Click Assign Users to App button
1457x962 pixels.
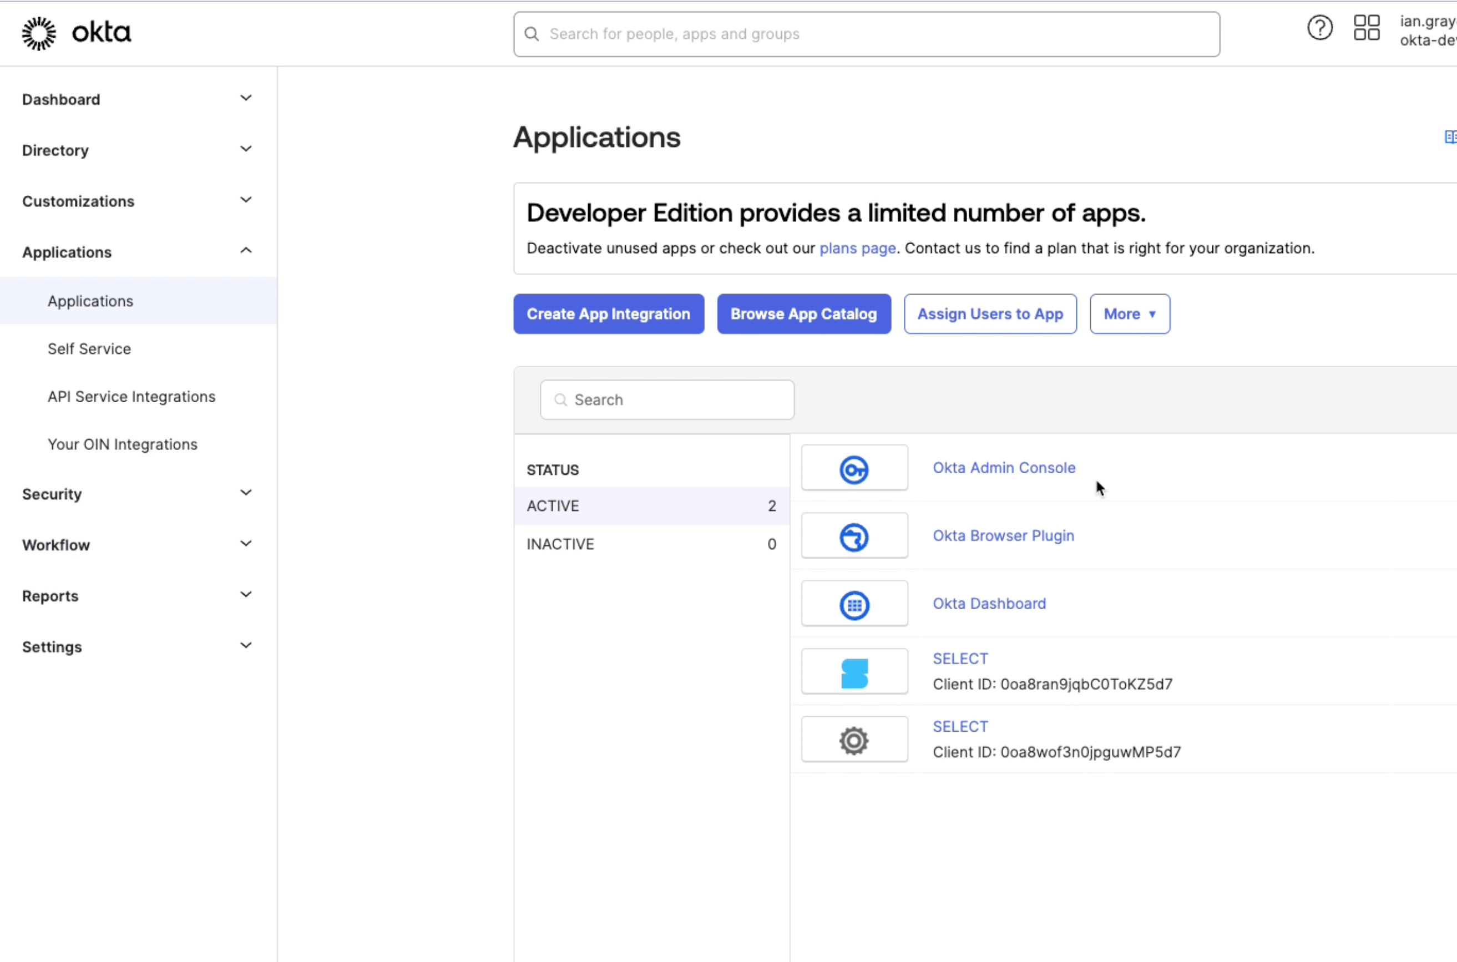(x=990, y=314)
